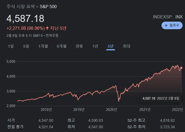Switch to the 최대 range tab
This screenshot has width=185, height=132.
pyautogui.click(x=126, y=46)
